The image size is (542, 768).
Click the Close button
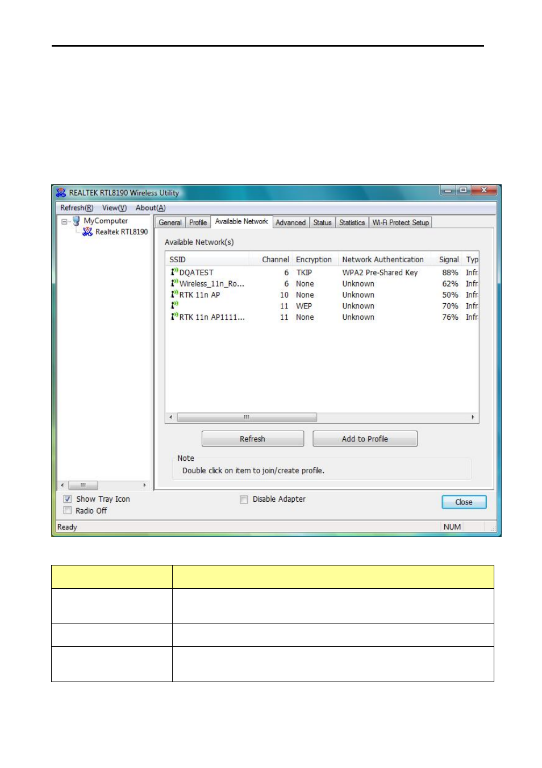coord(464,502)
